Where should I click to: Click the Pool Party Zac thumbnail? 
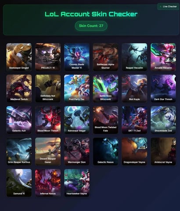77,88
